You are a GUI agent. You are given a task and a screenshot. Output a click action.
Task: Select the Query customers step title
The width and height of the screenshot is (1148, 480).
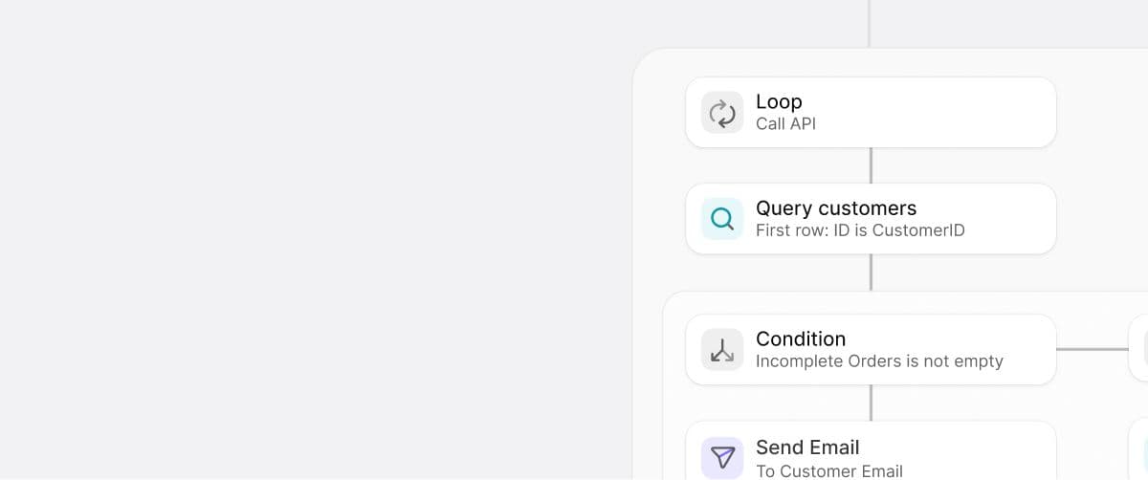[835, 208]
